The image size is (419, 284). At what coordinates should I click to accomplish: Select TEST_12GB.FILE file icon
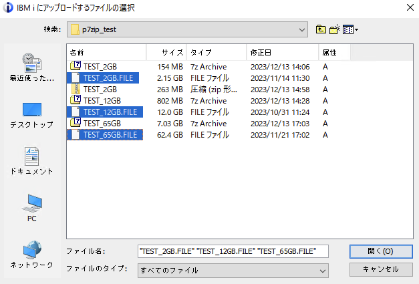pyautogui.click(x=76, y=112)
